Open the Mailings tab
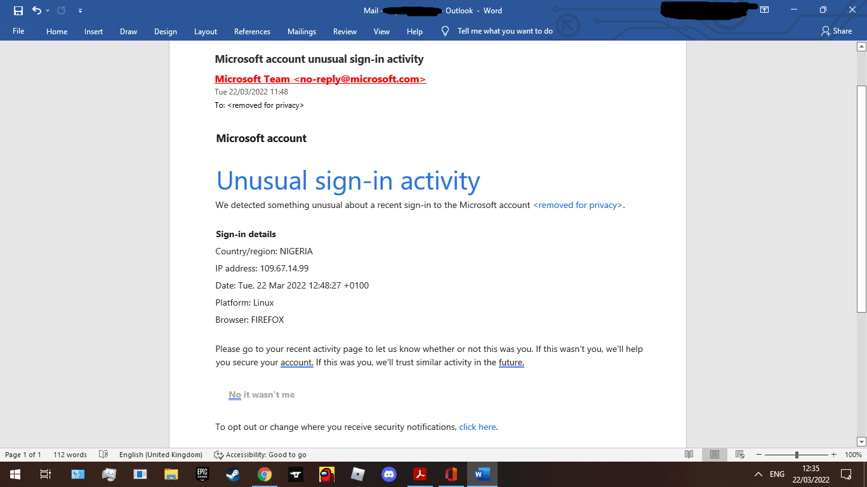Viewport: 867px width, 487px height. coord(301,31)
